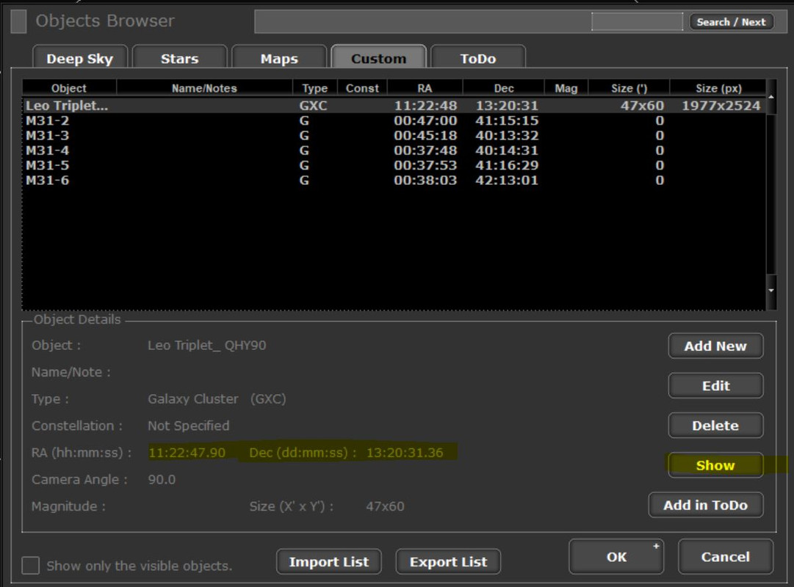Click the highlighted Show button

715,465
